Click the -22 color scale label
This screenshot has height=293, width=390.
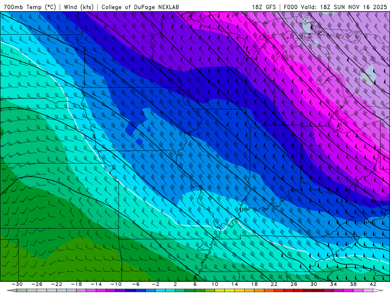click(x=57, y=284)
